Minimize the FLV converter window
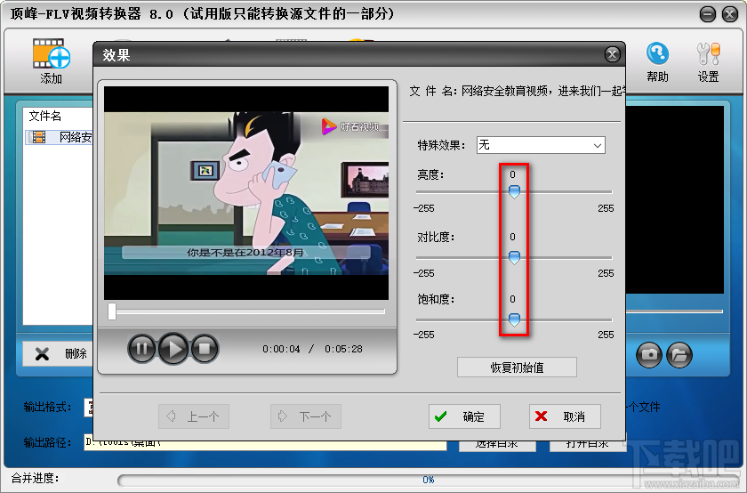 708,14
